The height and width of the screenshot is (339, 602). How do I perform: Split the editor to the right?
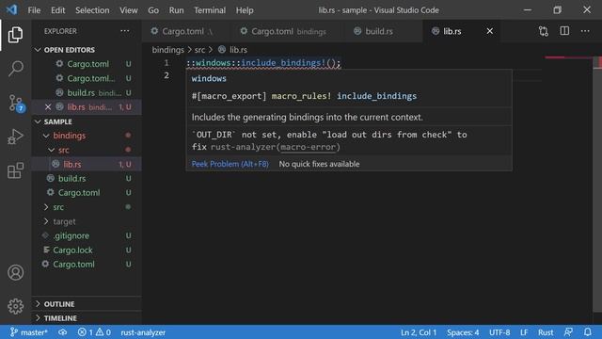[x=564, y=31]
